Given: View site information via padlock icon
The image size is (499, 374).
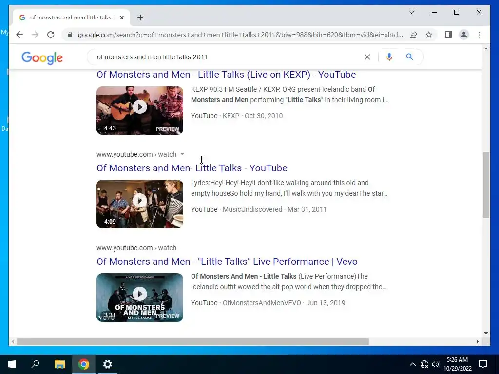Looking at the screenshot, I should (70, 35).
